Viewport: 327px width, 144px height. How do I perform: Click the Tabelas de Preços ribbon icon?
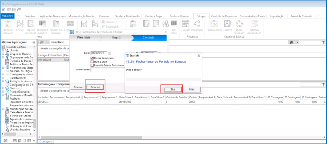coord(30,27)
